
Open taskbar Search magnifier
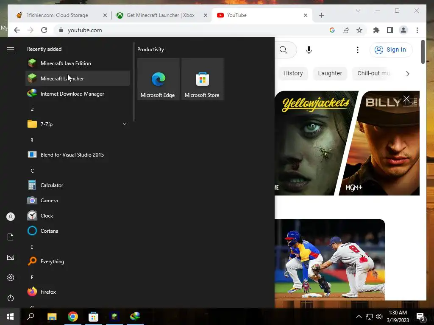[x=31, y=317]
